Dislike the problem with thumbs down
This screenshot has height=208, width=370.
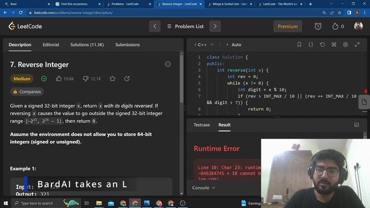(x=86, y=79)
